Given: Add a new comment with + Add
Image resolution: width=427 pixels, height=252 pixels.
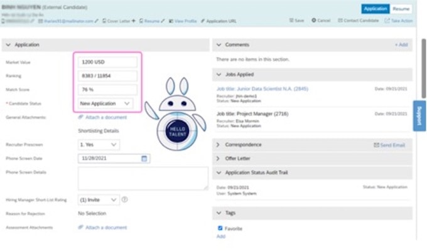Looking at the screenshot, I should 401,45.
